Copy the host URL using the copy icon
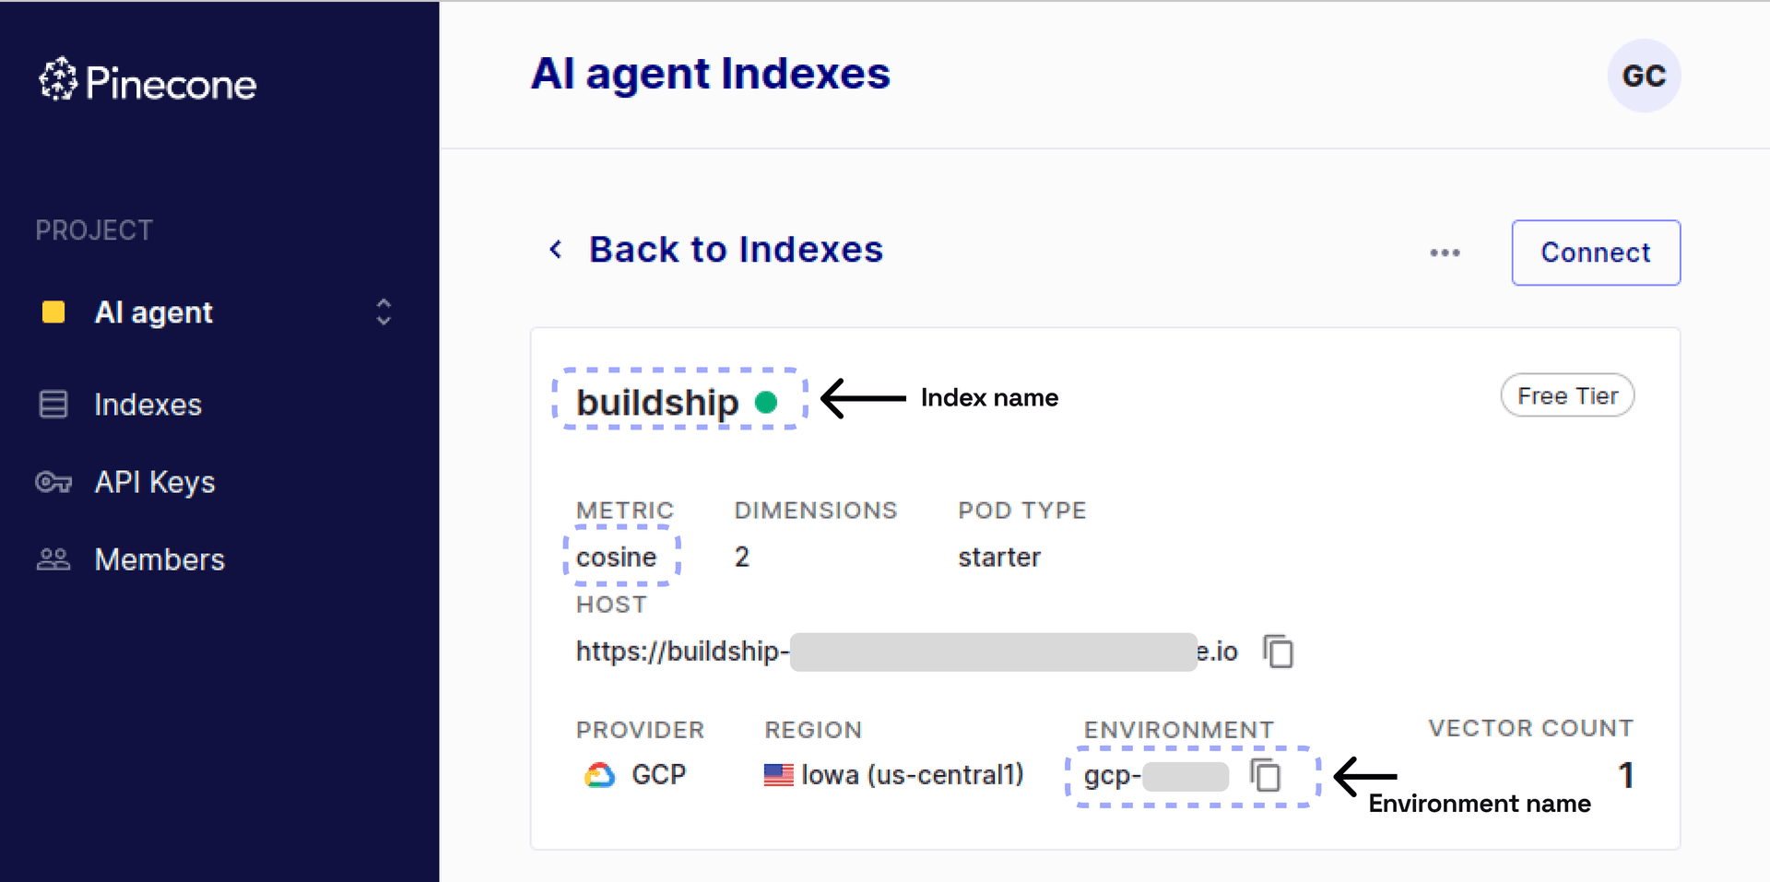This screenshot has width=1770, height=882. coord(1279,652)
